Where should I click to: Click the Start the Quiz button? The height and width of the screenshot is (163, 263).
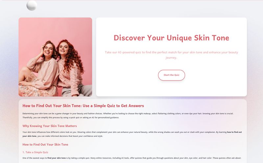coord(171,75)
